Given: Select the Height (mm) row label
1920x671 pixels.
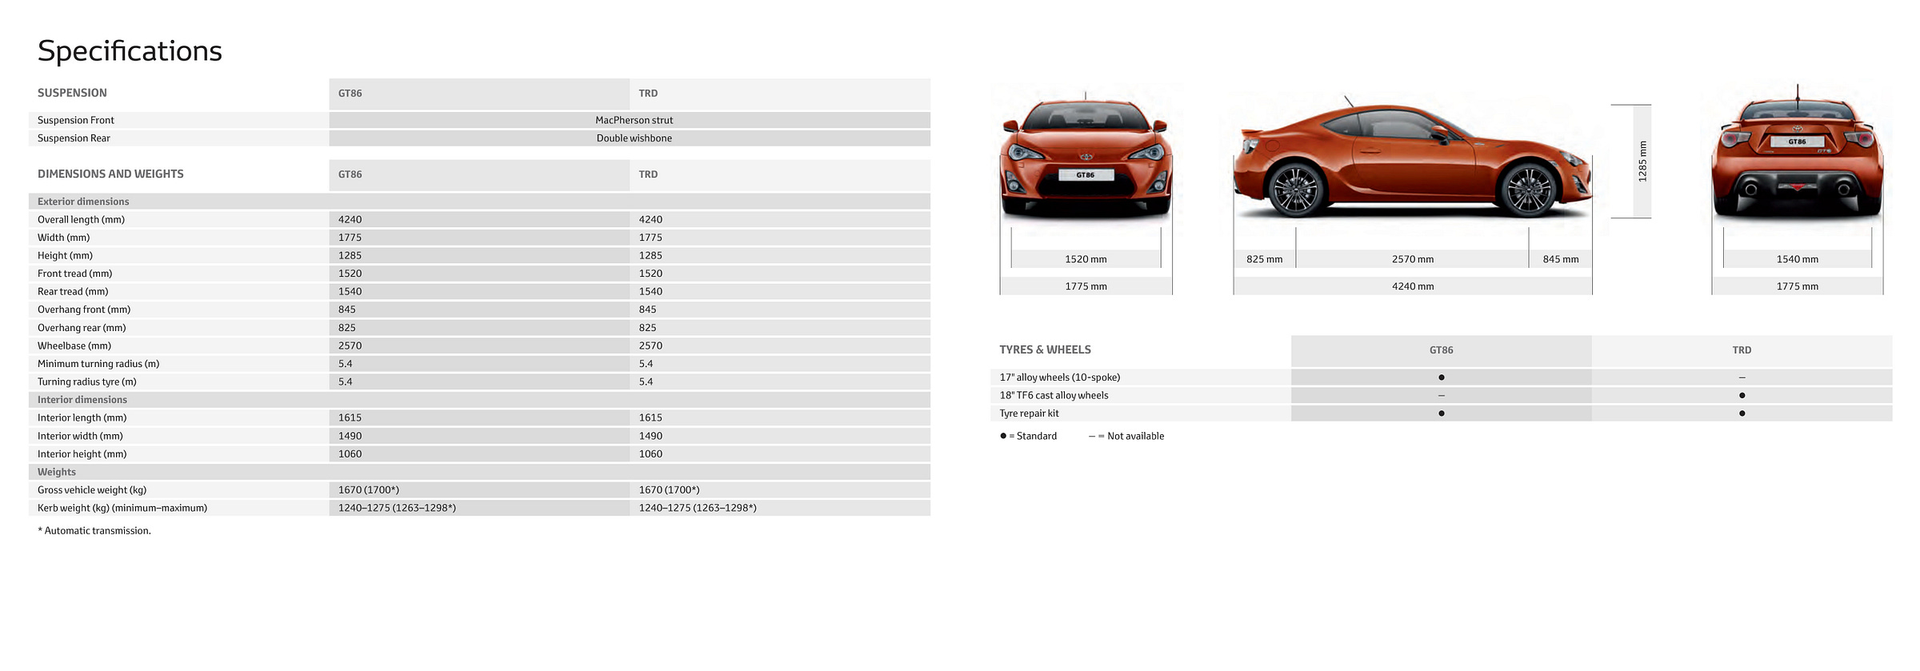Looking at the screenshot, I should click(65, 256).
